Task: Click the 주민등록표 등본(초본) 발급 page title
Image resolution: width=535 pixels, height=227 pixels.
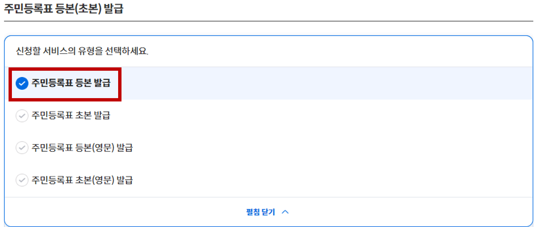Action: click(63, 7)
